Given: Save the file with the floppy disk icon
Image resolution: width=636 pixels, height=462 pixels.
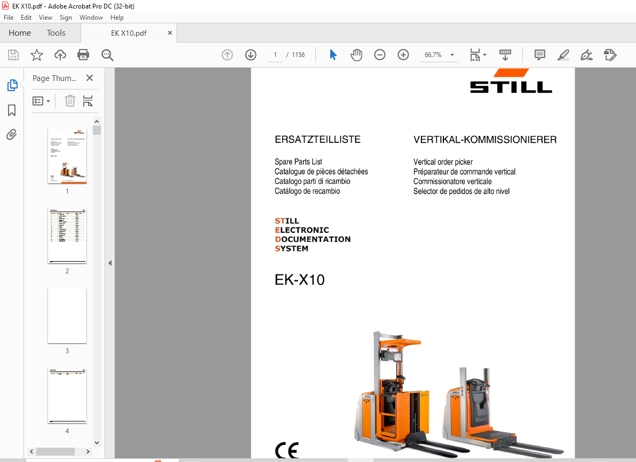Looking at the screenshot, I should [x=13, y=55].
